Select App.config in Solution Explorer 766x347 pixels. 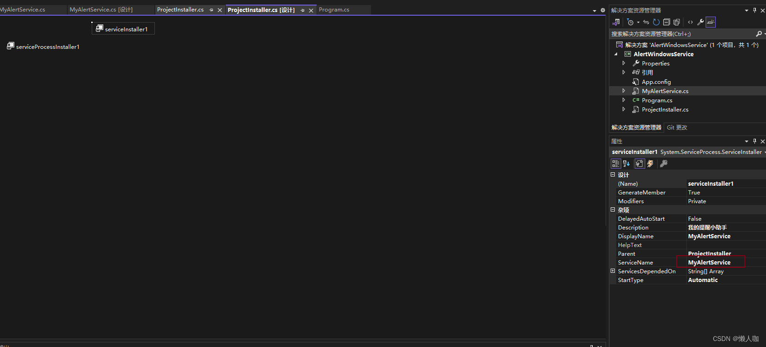click(x=656, y=82)
